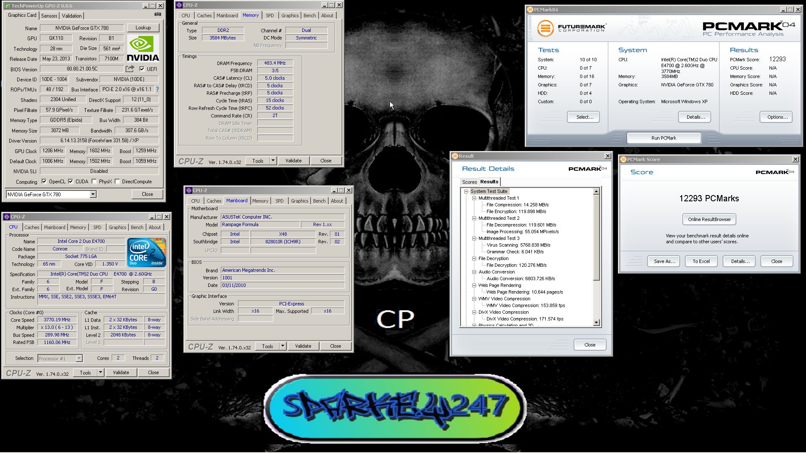Click the Result window title icon
Viewport: 806px width, 453px height.
click(455, 156)
